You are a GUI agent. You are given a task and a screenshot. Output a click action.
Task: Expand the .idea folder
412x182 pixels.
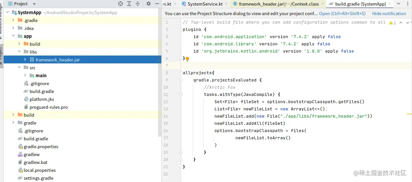point(13,28)
